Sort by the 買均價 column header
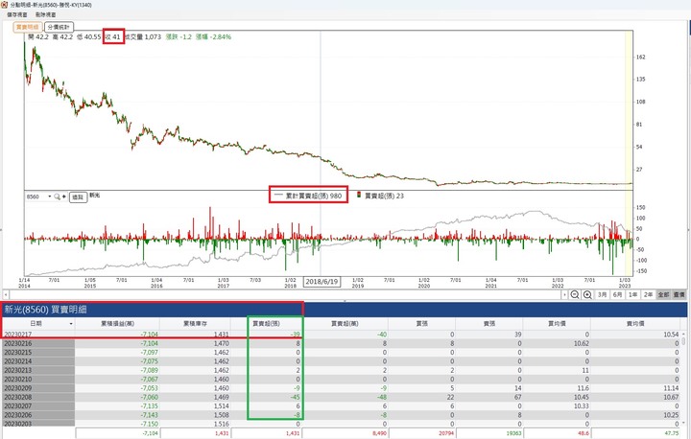Screen dimensions: 691x439 [557, 324]
